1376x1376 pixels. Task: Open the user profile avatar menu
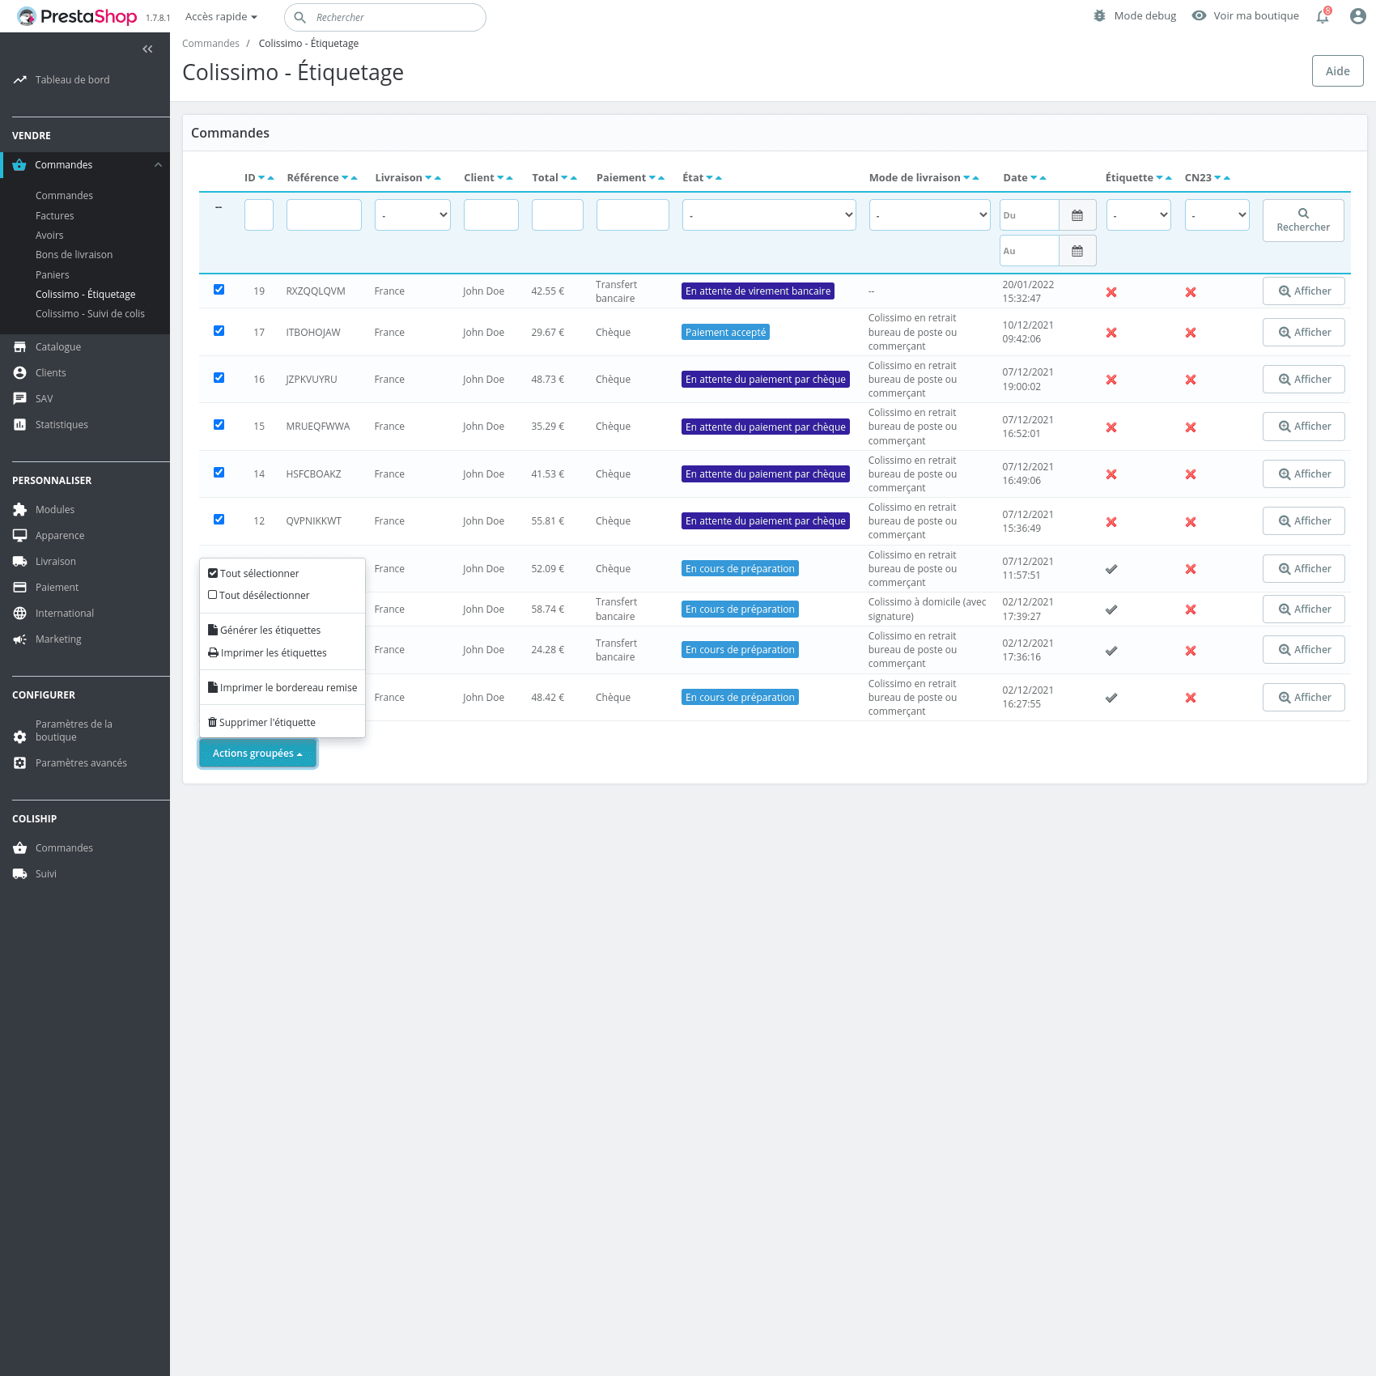(x=1357, y=16)
